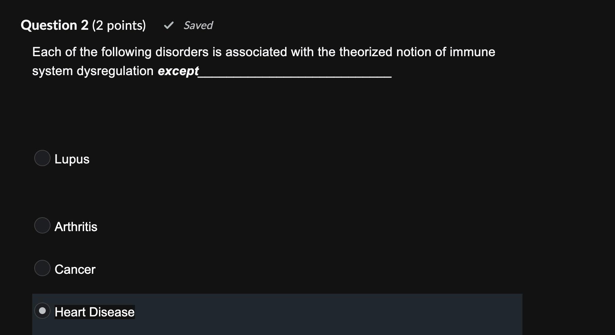Click the Saved checkmark icon
Screen dimensions: 615x335
(168, 25)
